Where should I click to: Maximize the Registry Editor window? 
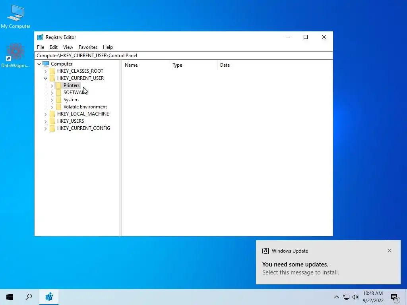click(306, 37)
